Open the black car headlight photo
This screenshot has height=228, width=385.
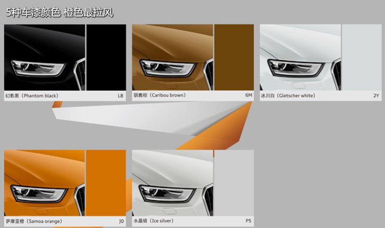44,57
